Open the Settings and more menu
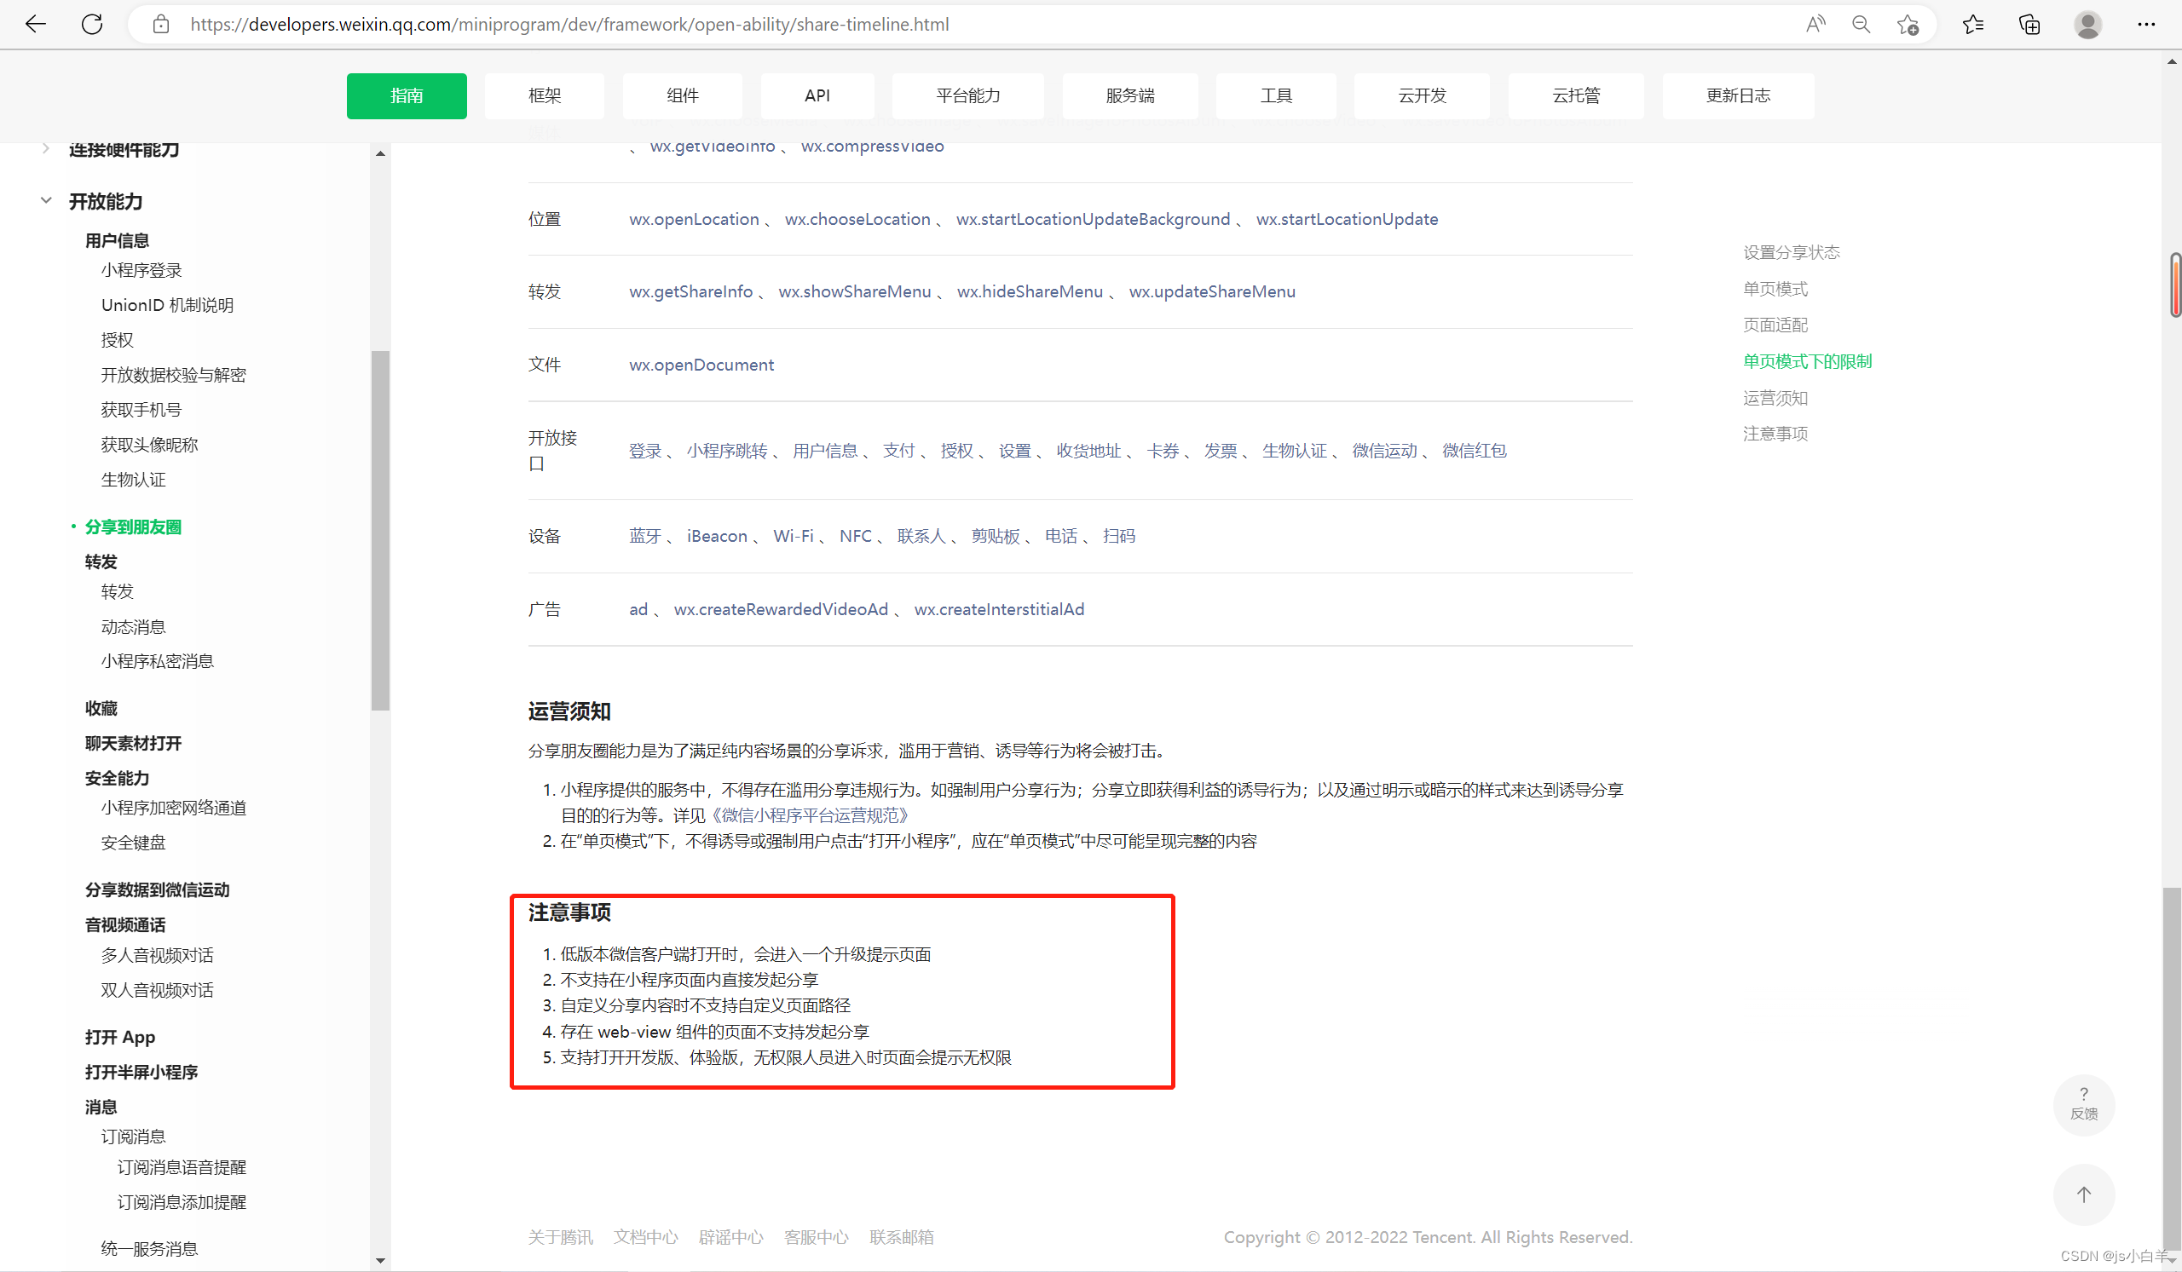This screenshot has height=1272, width=2182. click(x=2146, y=24)
